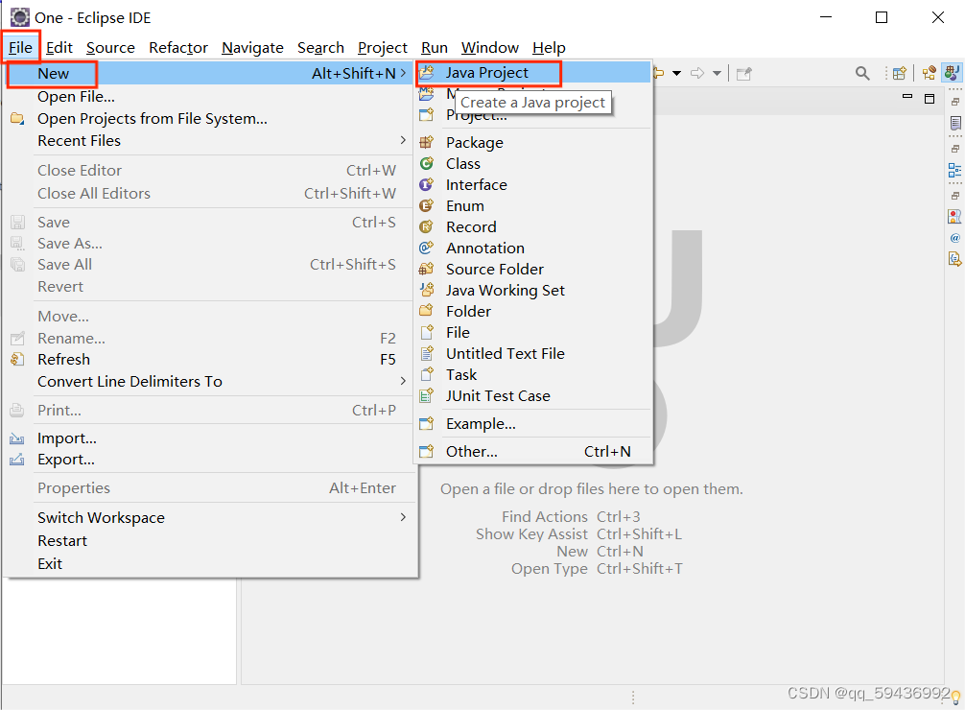Open the Help menu
965x710 pixels.
tap(549, 47)
